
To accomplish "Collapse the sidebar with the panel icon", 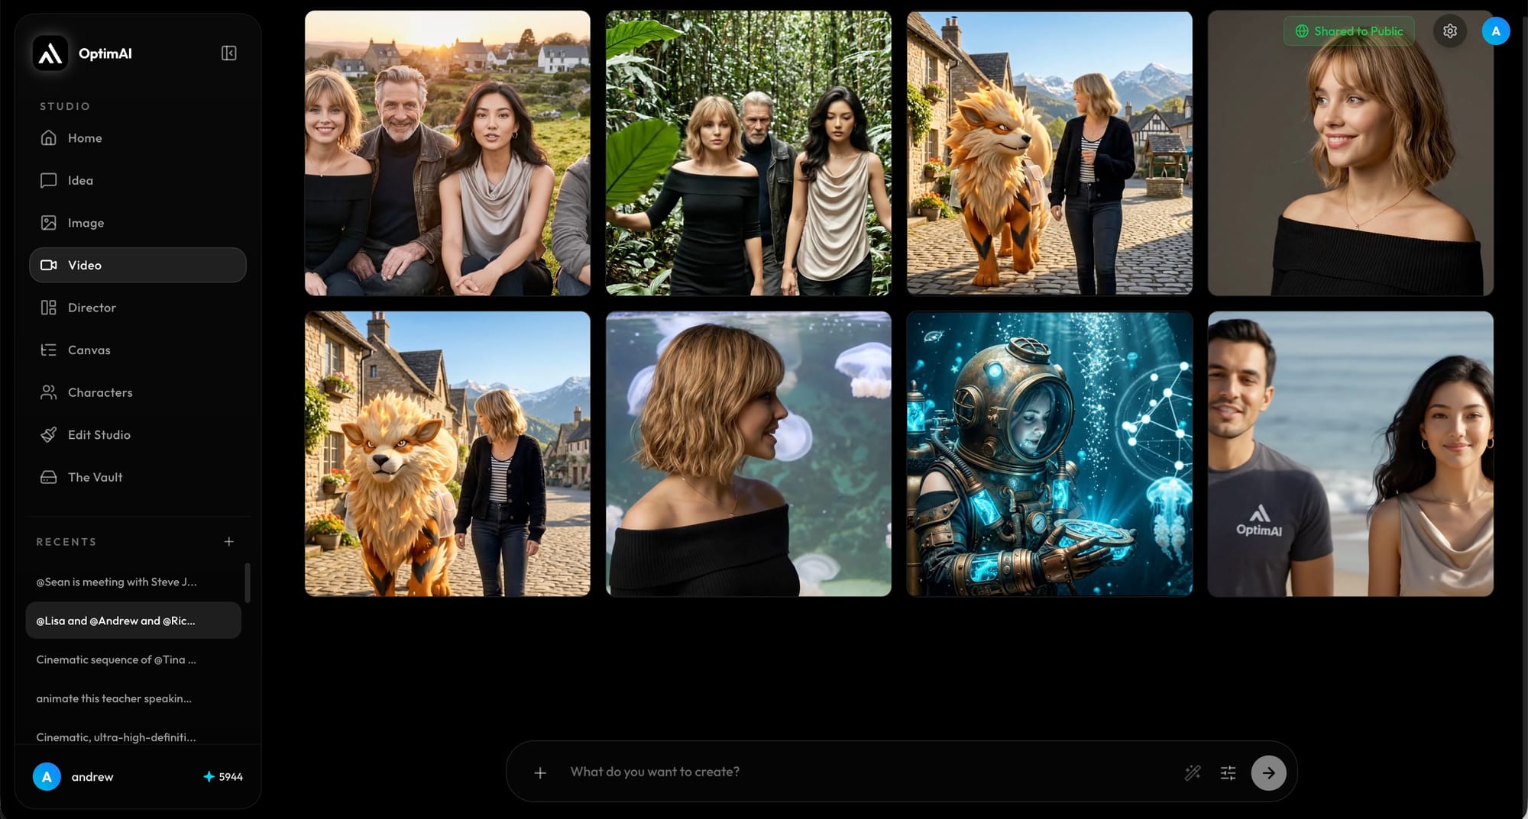I will coord(228,53).
